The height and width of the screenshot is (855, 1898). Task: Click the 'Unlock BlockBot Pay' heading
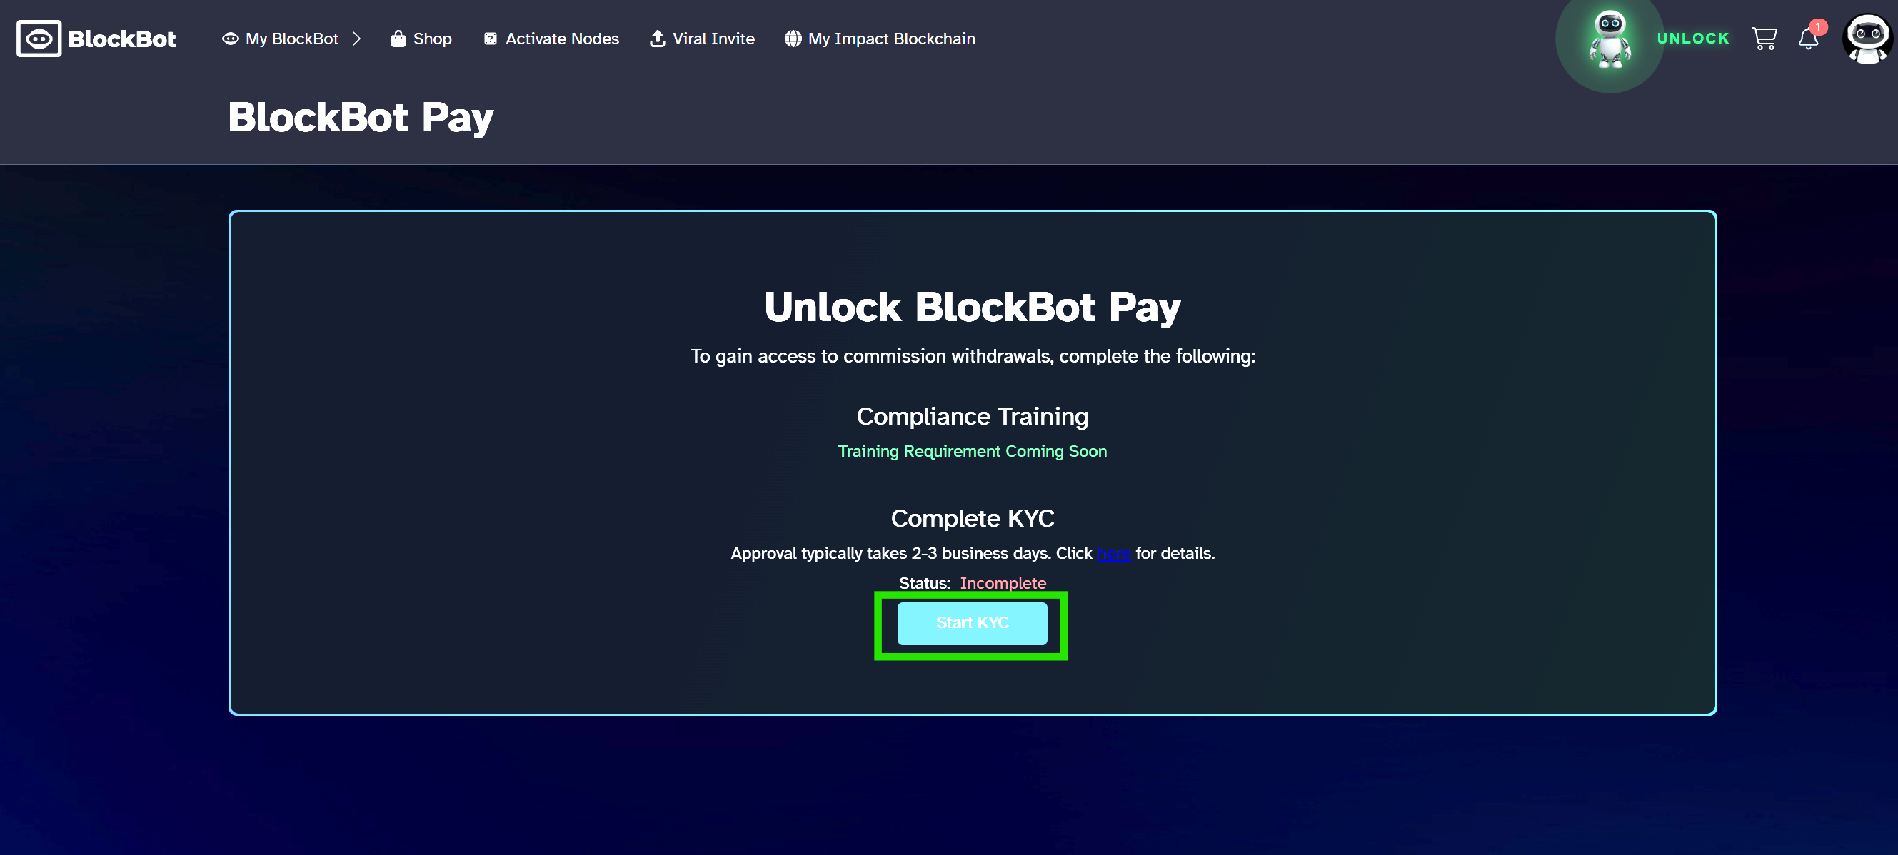pos(972,307)
